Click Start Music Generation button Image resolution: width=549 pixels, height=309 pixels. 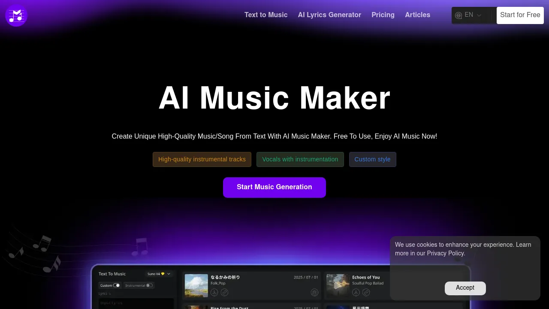pyautogui.click(x=274, y=187)
